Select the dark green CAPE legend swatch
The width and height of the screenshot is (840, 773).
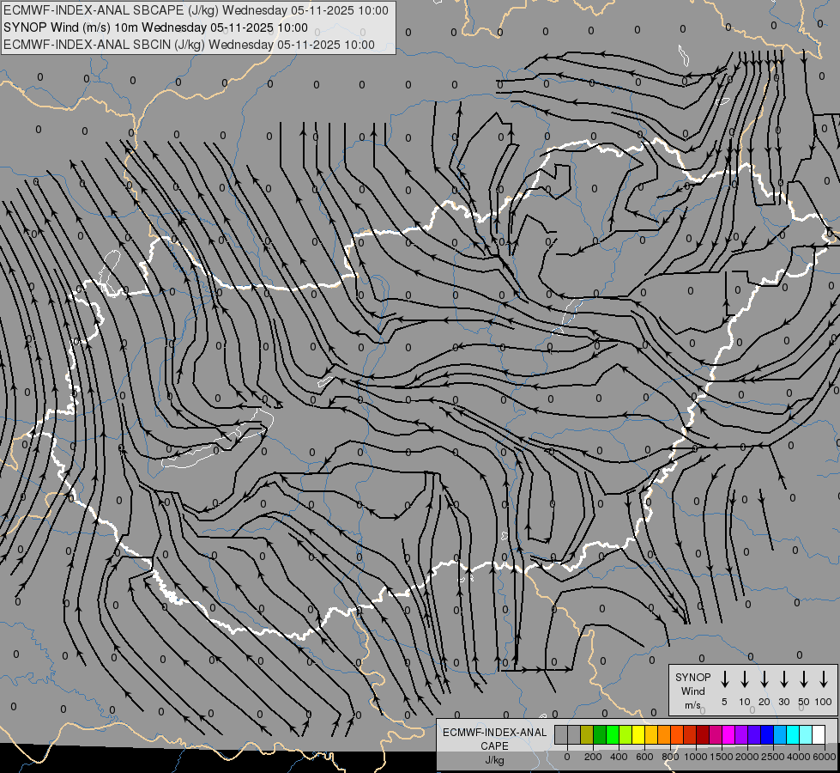click(x=600, y=734)
